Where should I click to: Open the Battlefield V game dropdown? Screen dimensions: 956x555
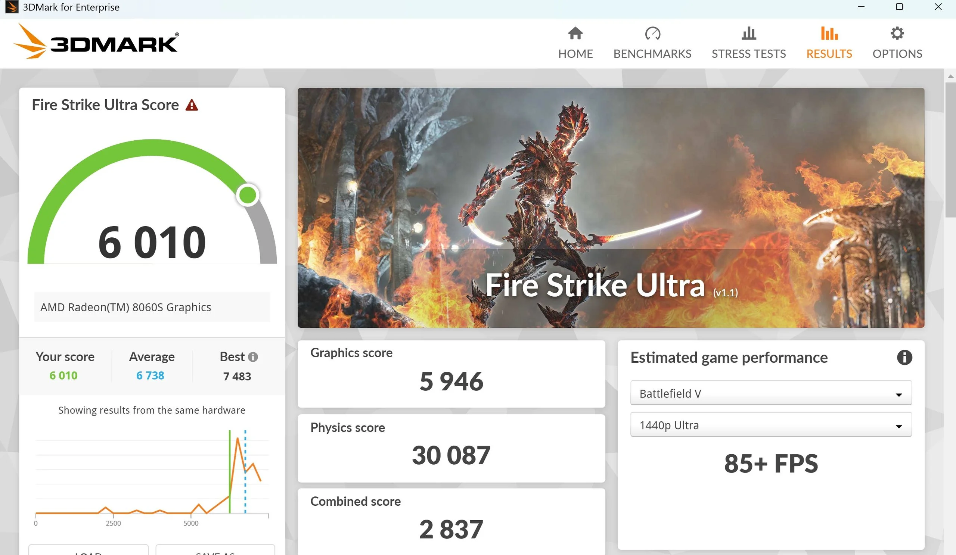click(x=770, y=393)
